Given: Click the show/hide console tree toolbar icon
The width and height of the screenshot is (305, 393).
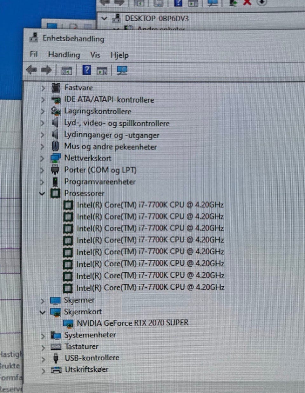Looking at the screenshot, I should [66, 71].
